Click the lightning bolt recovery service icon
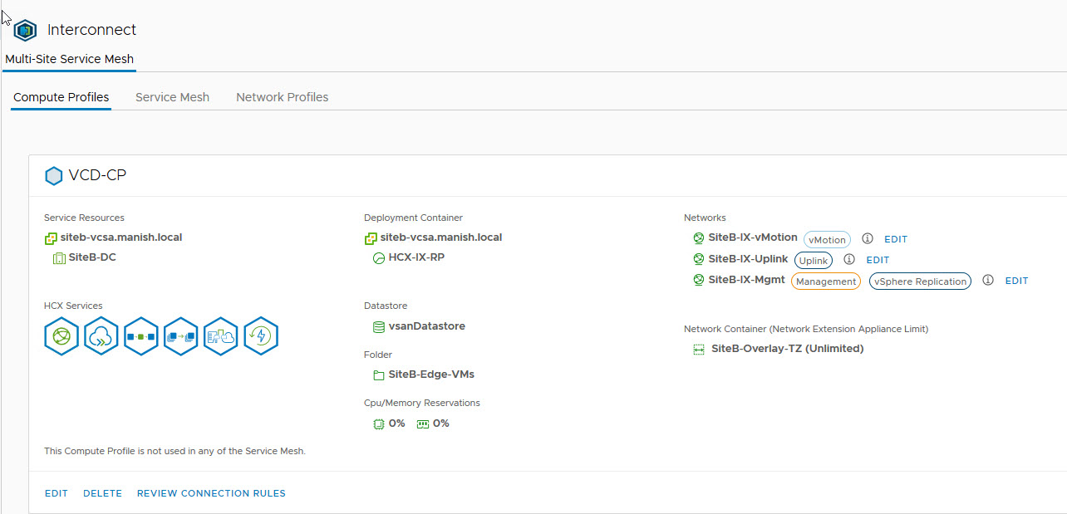Viewport: 1067px width, 514px height. [x=261, y=336]
